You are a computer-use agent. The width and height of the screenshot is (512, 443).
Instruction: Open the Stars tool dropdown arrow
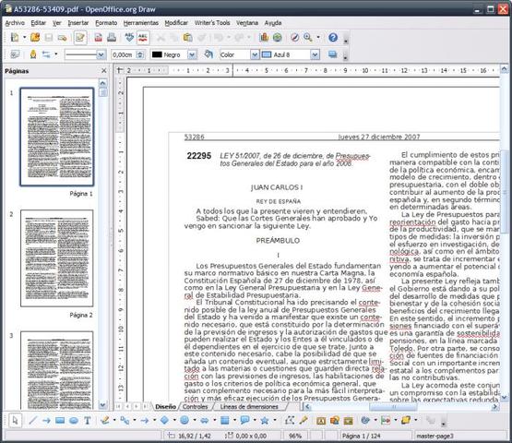pos(275,421)
